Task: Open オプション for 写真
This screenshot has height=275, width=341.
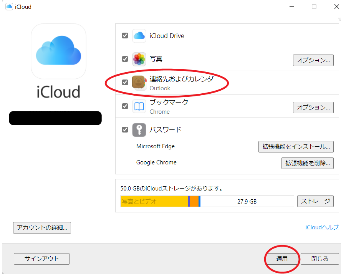Action: pyautogui.click(x=313, y=60)
